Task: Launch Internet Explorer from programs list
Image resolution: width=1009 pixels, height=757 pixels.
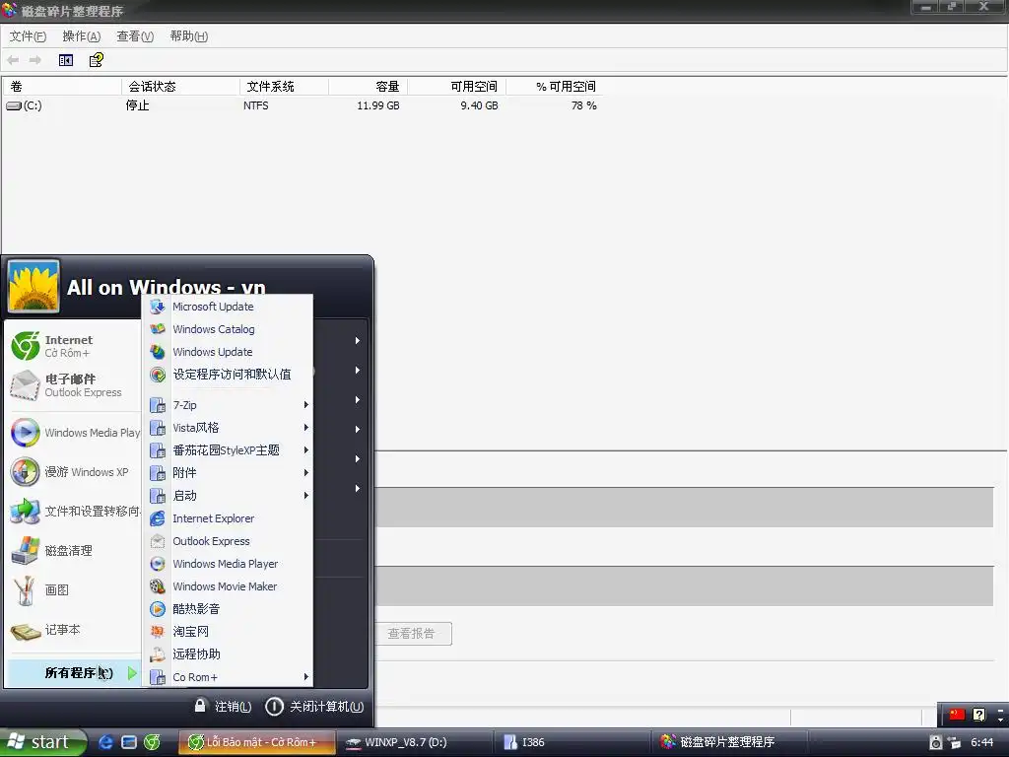Action: 228,518
